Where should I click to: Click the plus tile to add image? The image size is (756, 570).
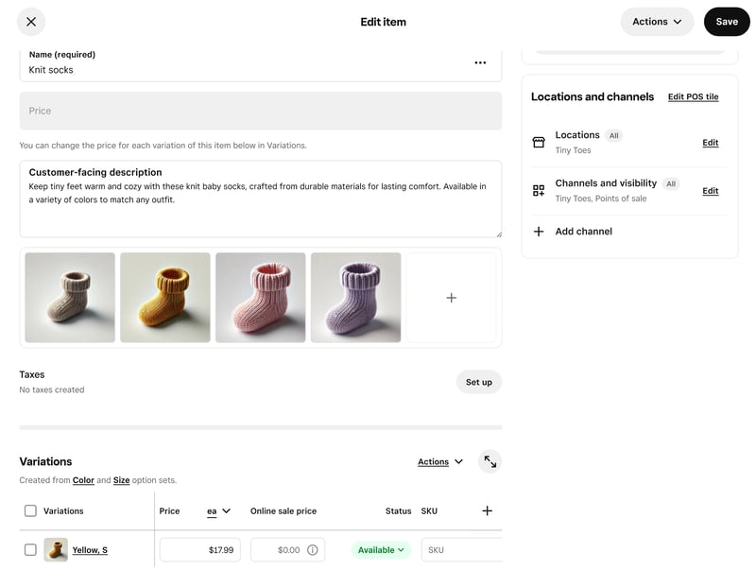coord(451,298)
